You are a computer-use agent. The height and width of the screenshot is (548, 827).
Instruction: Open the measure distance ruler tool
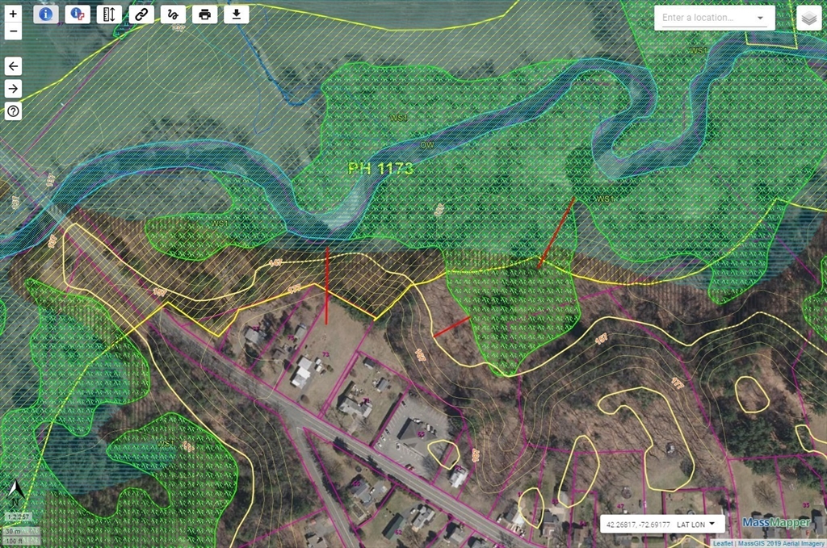[x=109, y=14]
